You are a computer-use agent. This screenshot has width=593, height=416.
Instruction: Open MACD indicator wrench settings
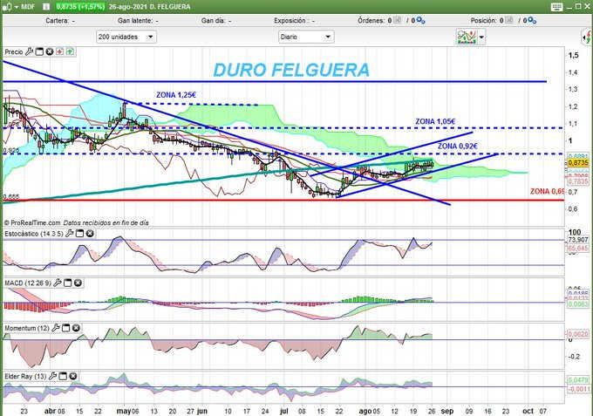[58, 283]
